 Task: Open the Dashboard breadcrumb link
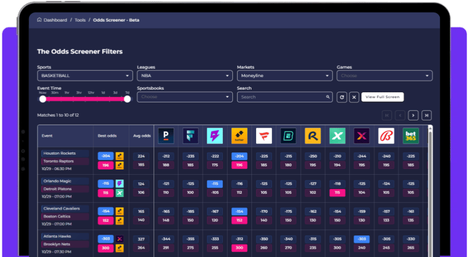[55, 20]
